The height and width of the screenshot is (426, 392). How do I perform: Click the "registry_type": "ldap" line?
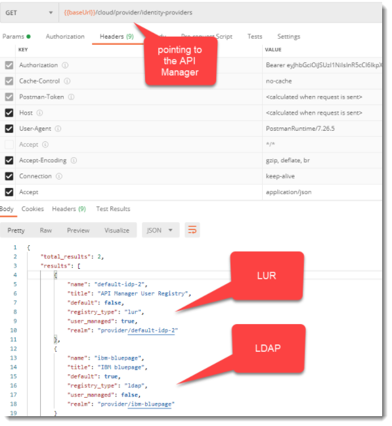108,386
